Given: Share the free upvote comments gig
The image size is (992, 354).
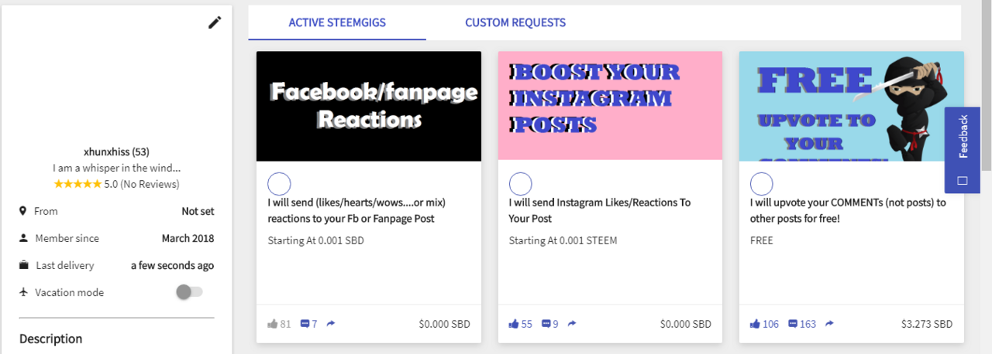Looking at the screenshot, I should click(829, 324).
